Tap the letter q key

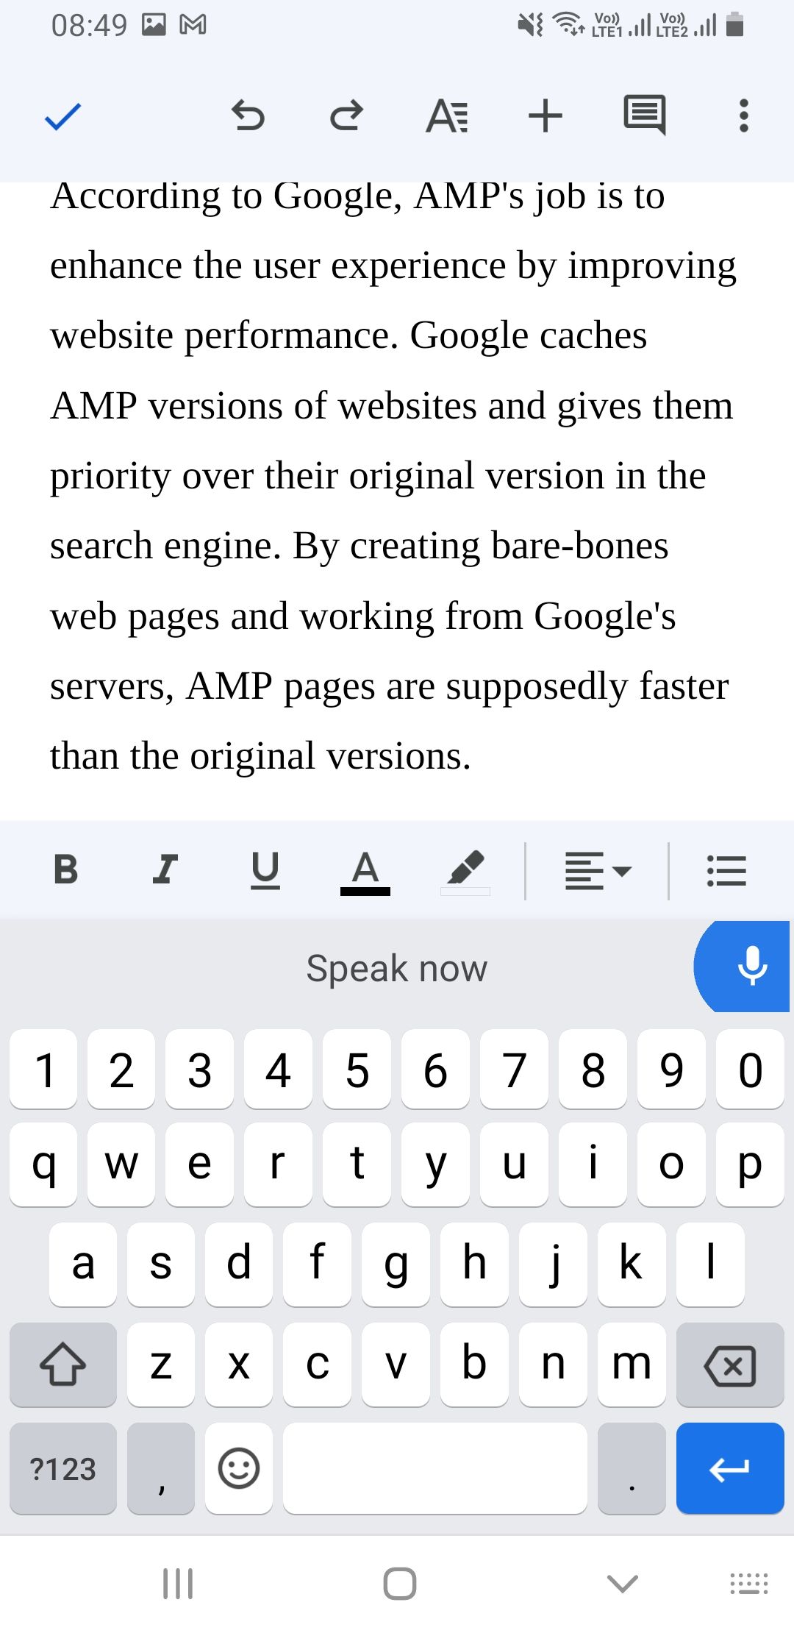(43, 1164)
